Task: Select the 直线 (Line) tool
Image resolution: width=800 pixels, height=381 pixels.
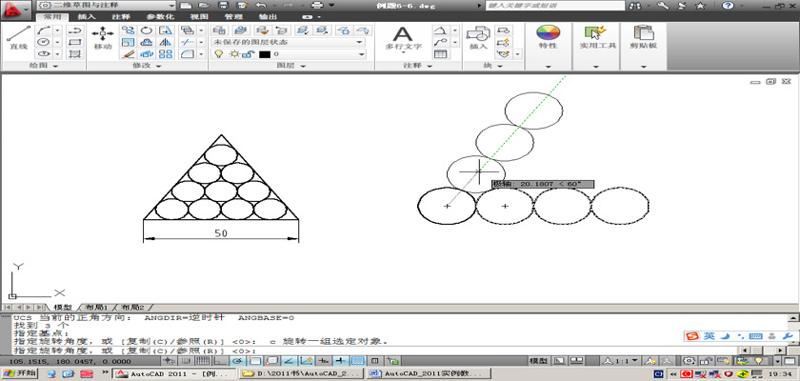Action: point(17,37)
